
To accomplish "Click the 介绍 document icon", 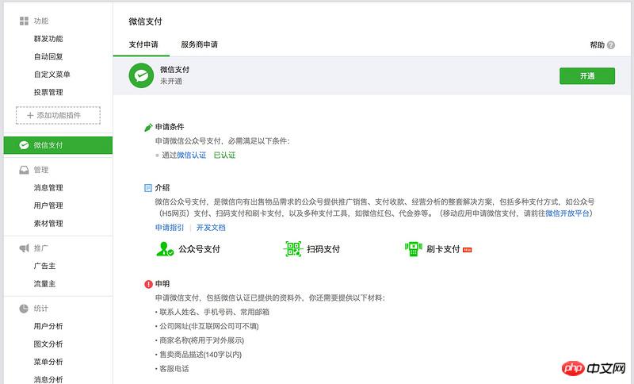I will pos(148,188).
